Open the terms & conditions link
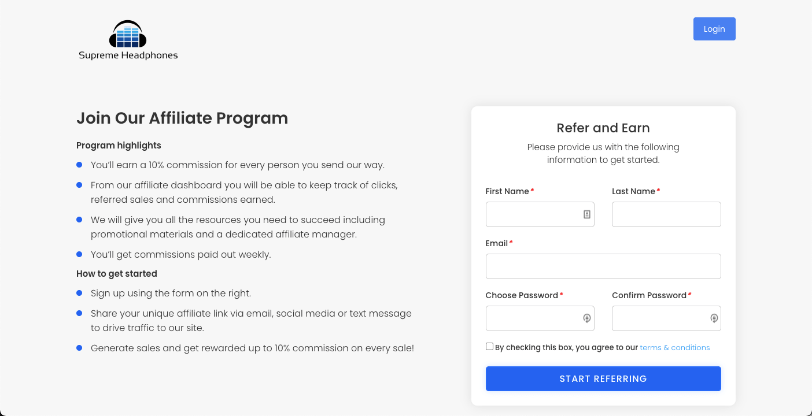The image size is (812, 416). click(x=674, y=348)
